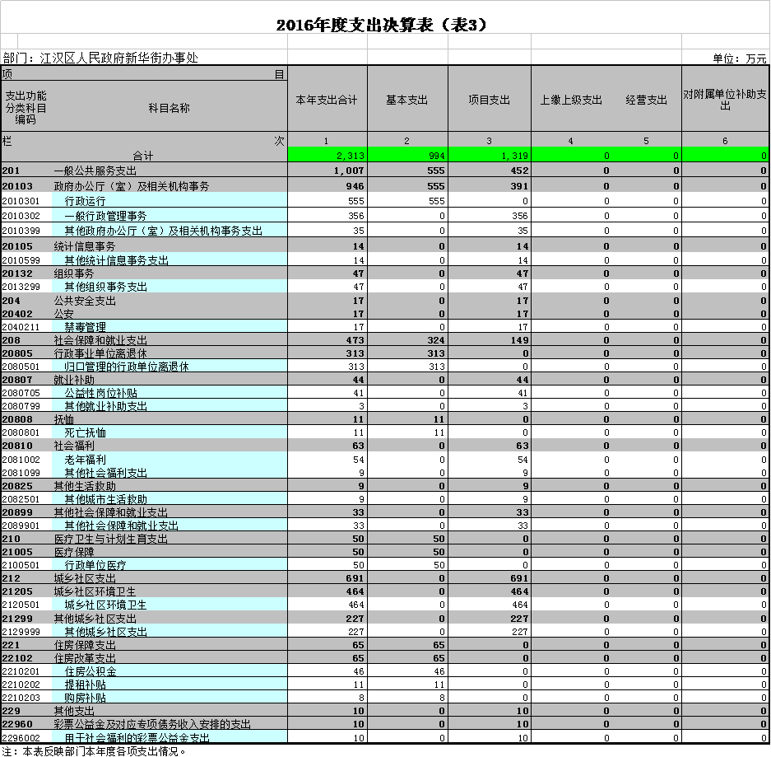This screenshot has height=757, width=771.
Task: Click the code cell 2010301
Action: [x=25, y=201]
